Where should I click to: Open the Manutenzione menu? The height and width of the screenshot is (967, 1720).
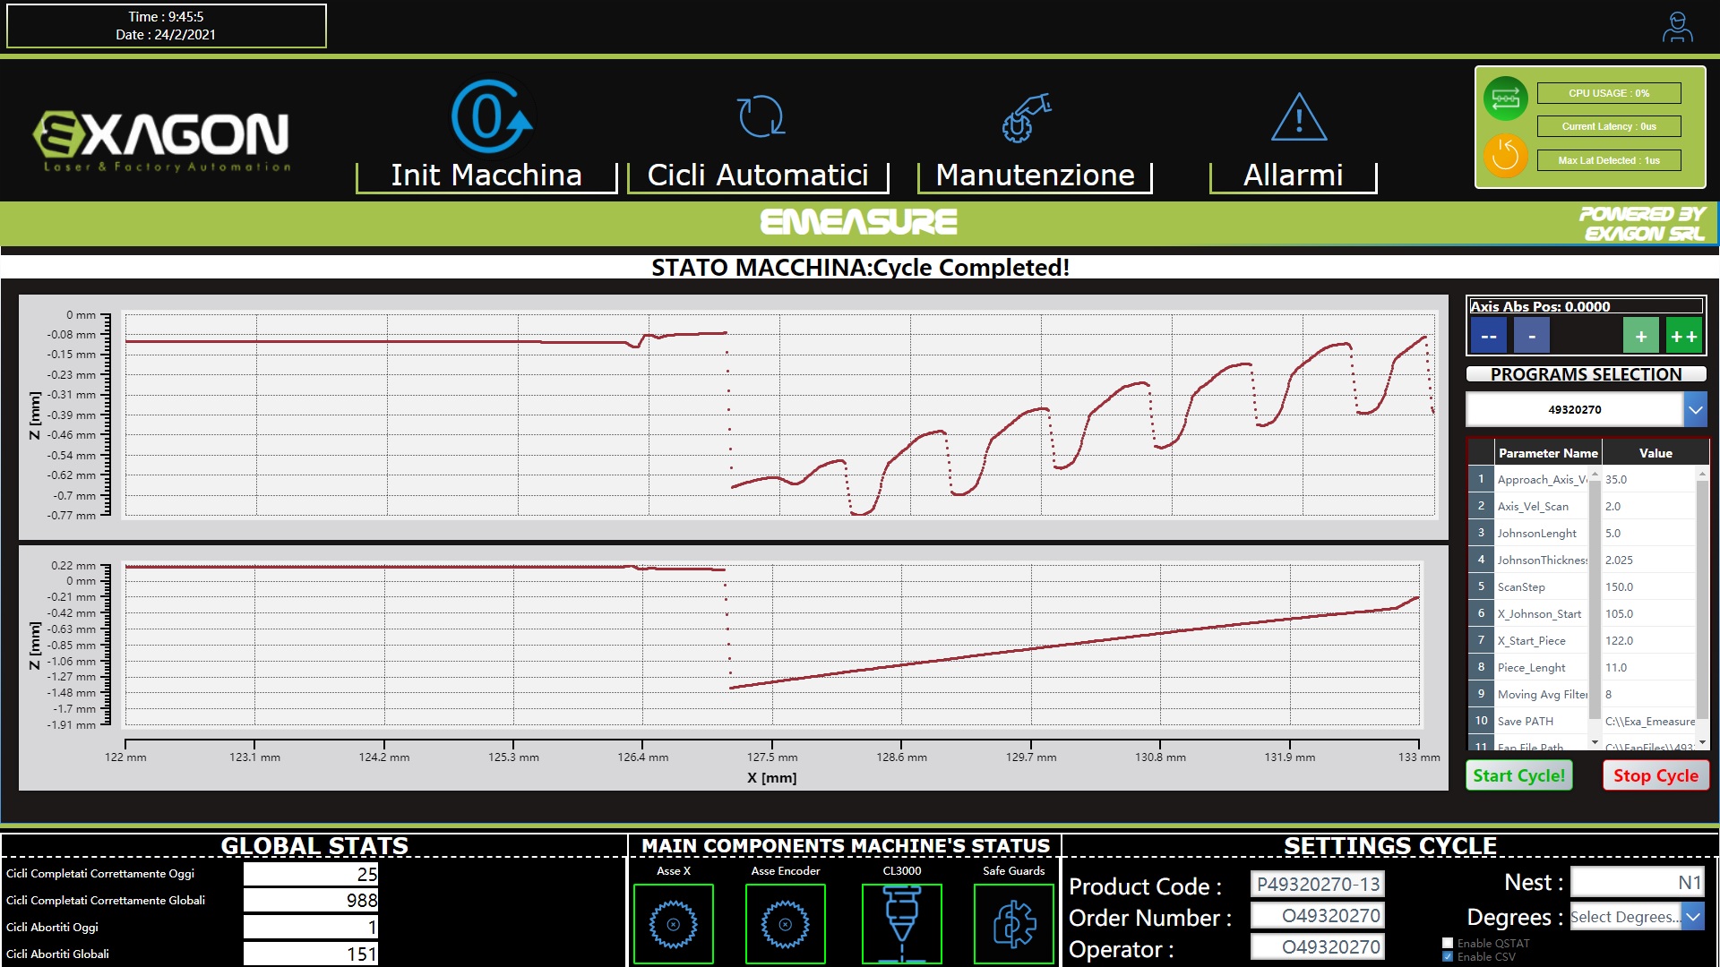tap(1035, 175)
